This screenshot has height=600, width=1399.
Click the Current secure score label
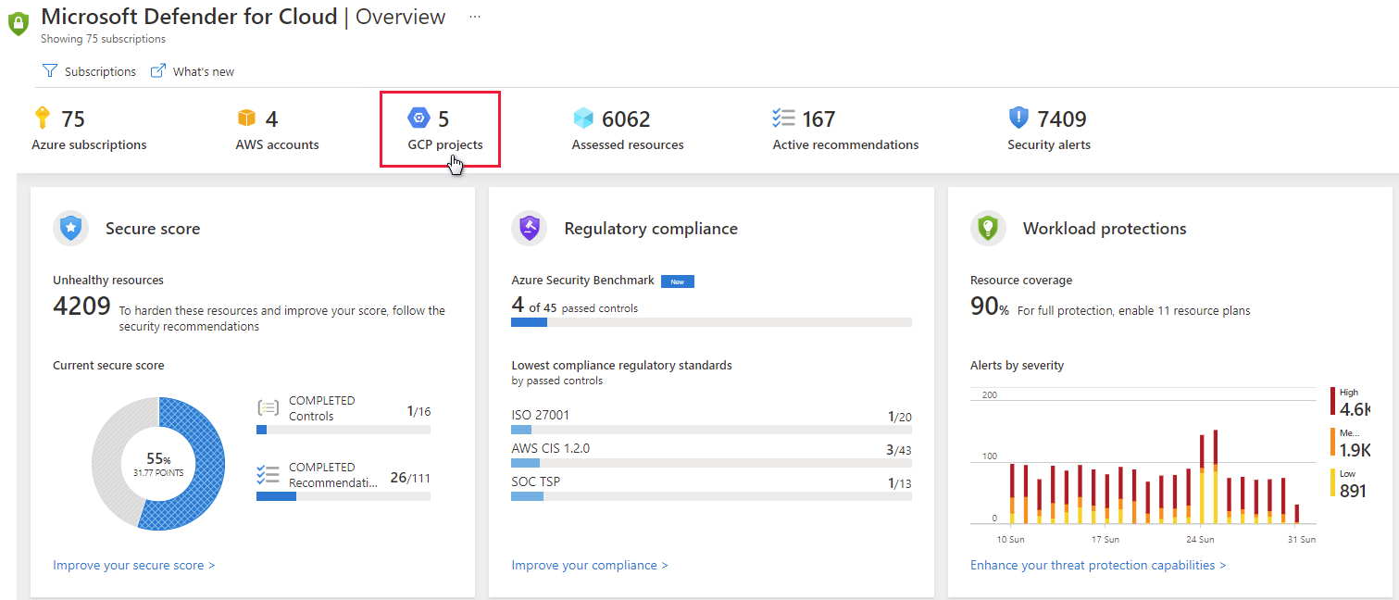click(x=108, y=366)
